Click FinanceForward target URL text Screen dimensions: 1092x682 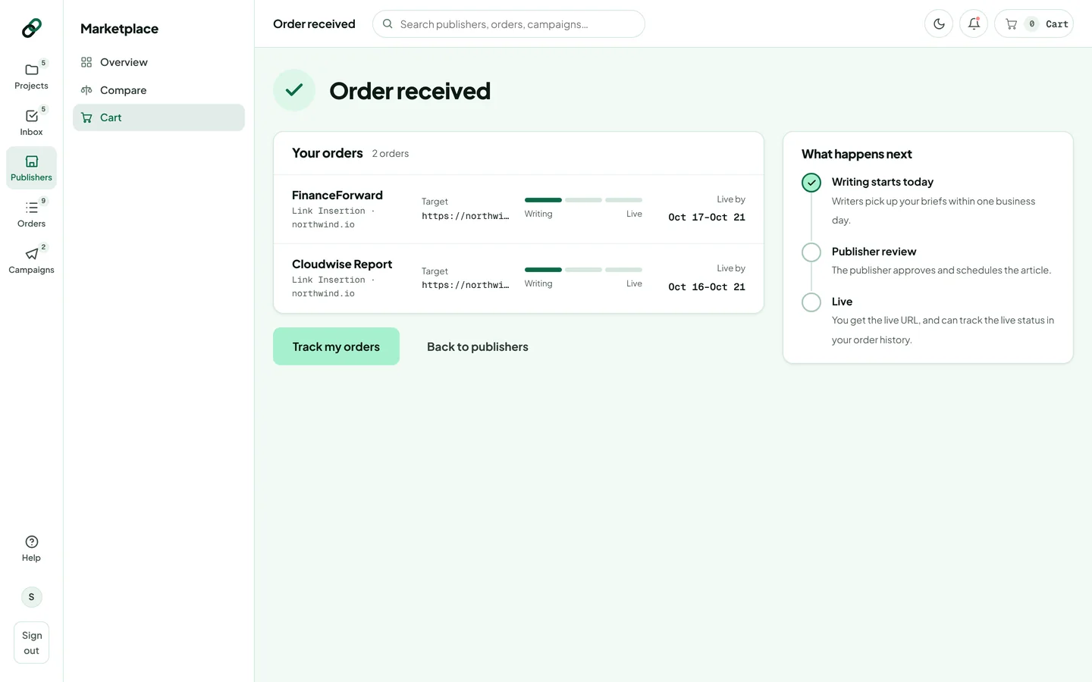(x=465, y=216)
